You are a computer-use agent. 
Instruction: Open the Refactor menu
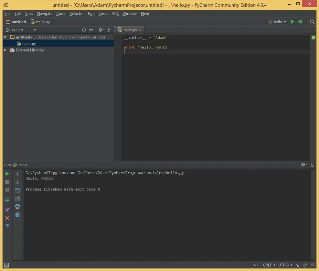coord(77,14)
